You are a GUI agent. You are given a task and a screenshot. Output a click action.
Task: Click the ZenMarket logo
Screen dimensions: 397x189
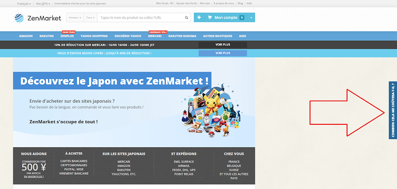[37, 18]
